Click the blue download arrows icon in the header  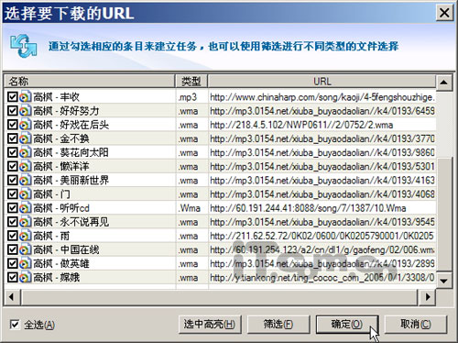click(x=24, y=46)
